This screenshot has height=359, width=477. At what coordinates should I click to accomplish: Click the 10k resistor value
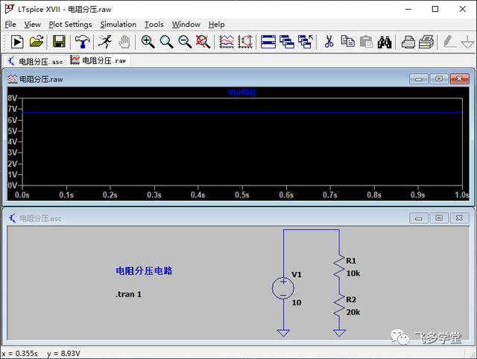[x=353, y=273]
